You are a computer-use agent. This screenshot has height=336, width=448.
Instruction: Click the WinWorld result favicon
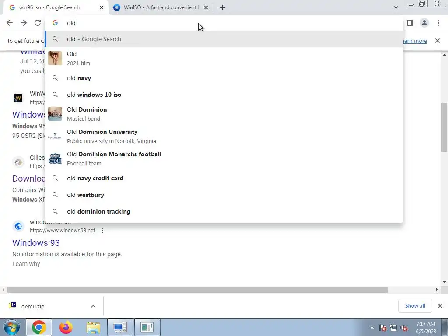point(18,98)
